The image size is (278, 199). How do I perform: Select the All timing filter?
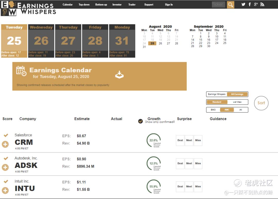pyautogui.click(x=241, y=110)
